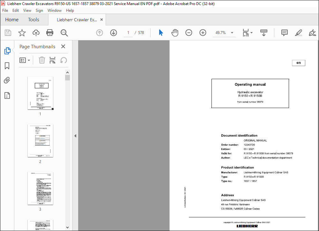Open the Window menu
Viewport: 319px width, 231px height.
point(55,10)
